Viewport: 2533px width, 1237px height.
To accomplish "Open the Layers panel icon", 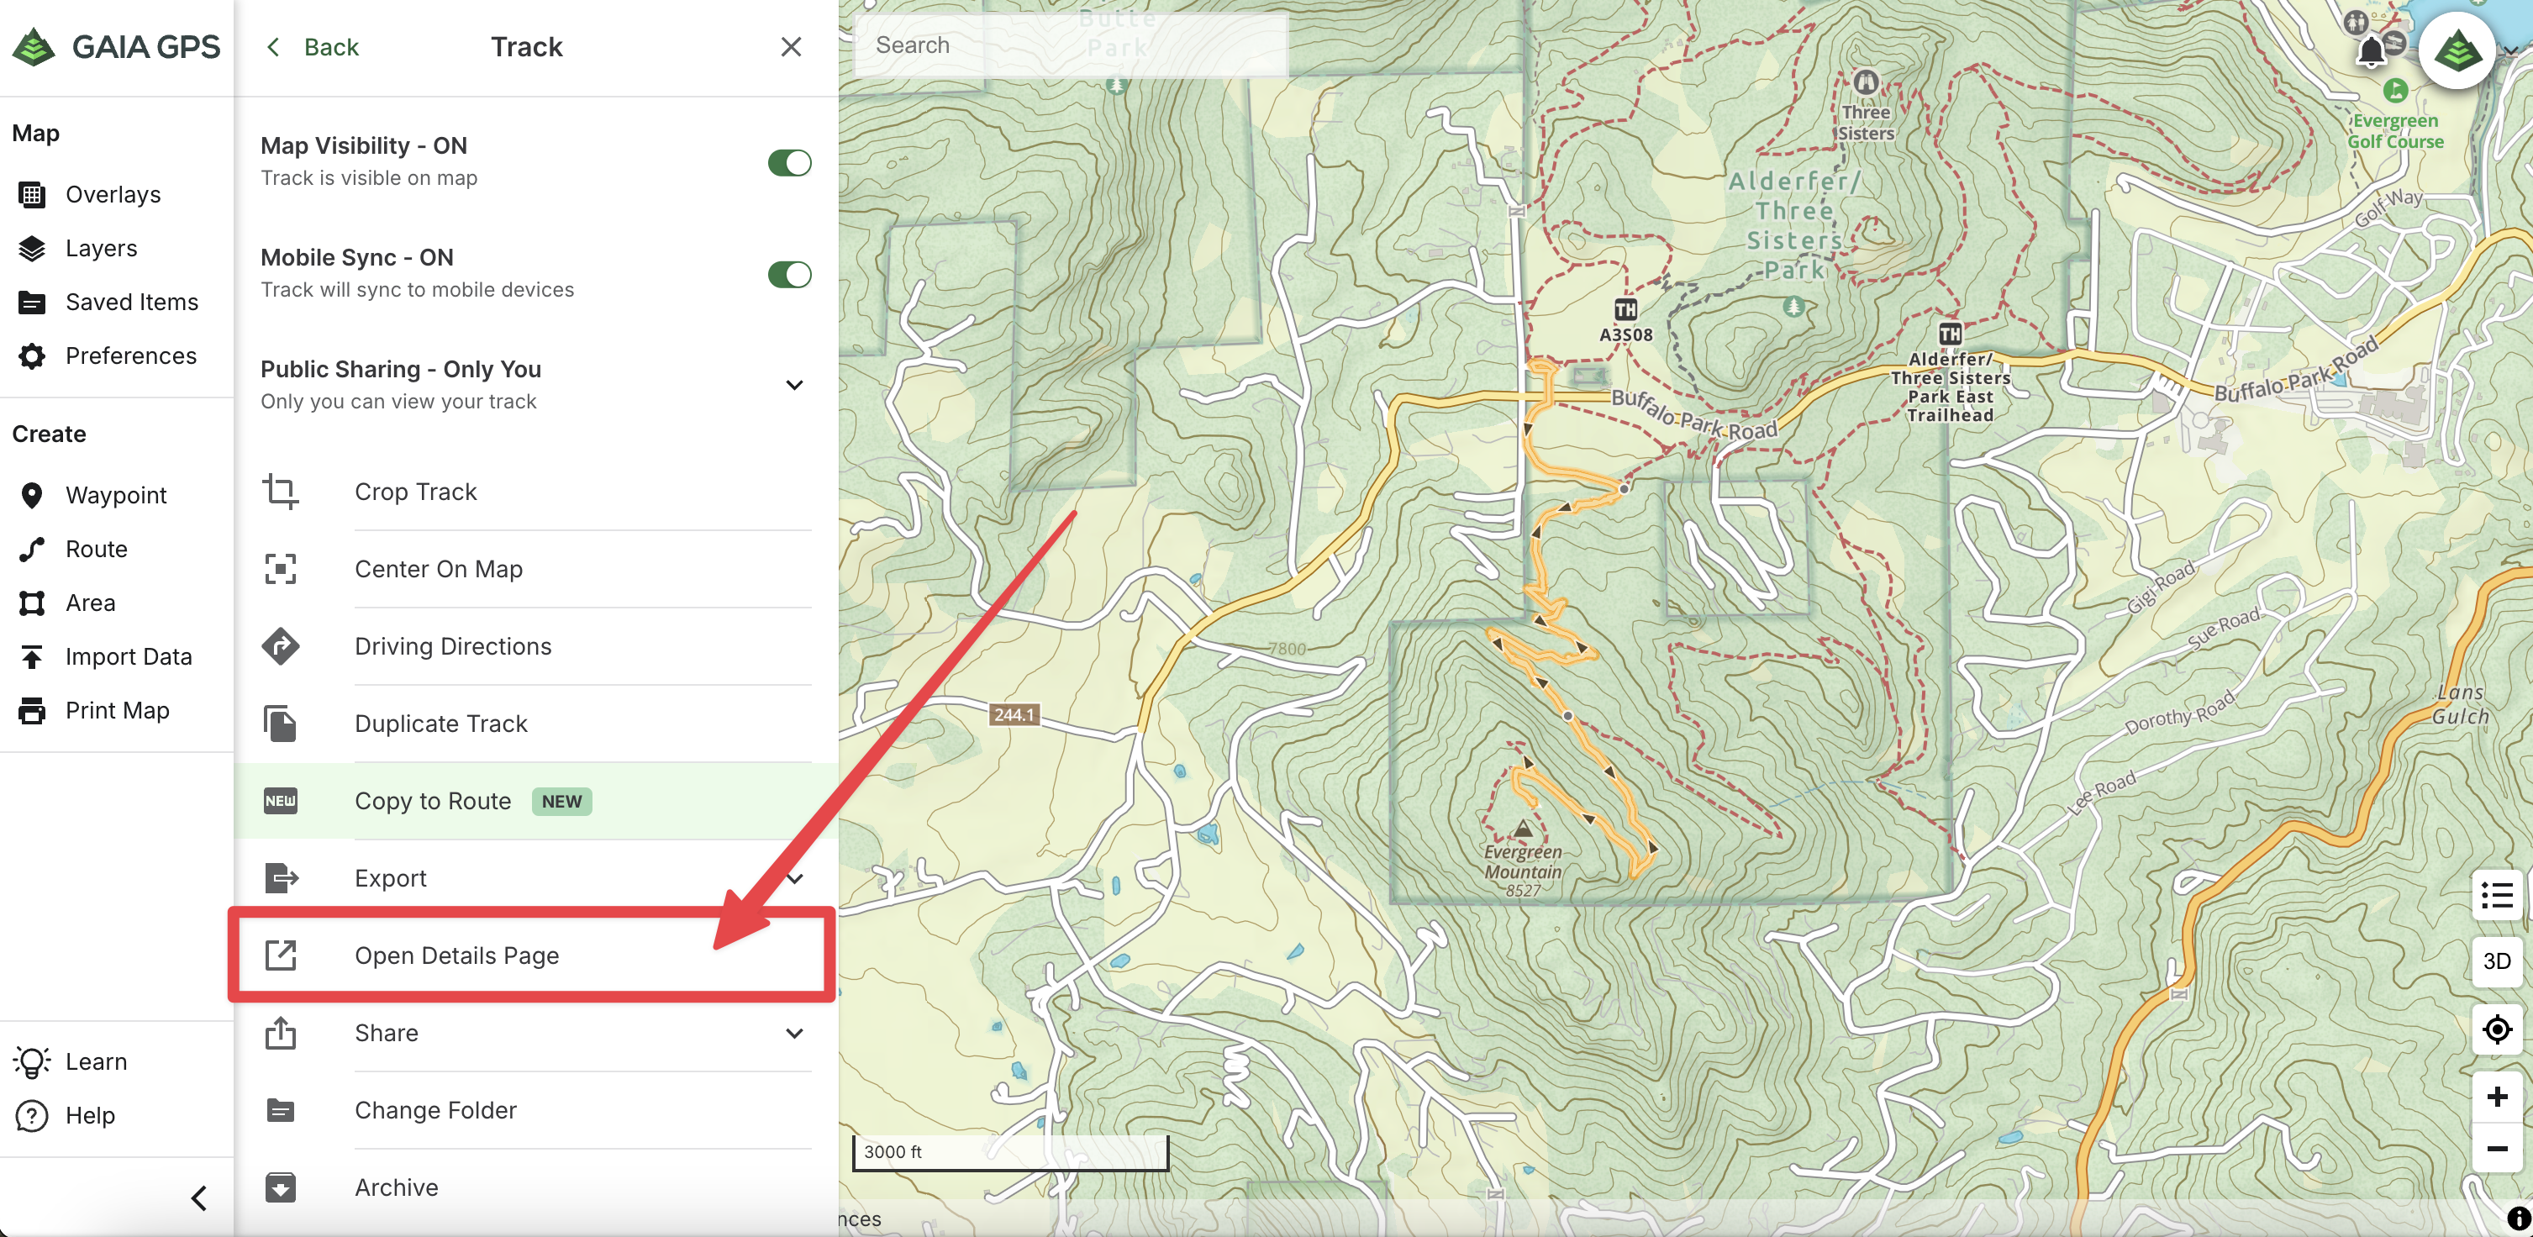I will pyautogui.click(x=31, y=249).
